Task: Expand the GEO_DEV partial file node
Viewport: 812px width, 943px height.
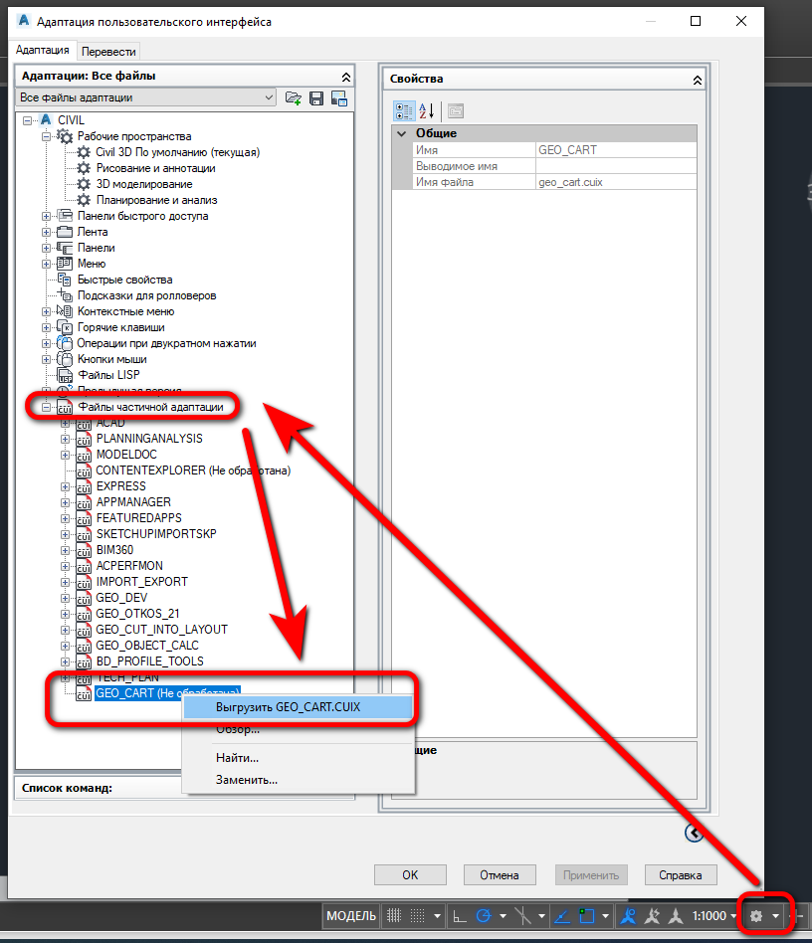Action: 67,598
